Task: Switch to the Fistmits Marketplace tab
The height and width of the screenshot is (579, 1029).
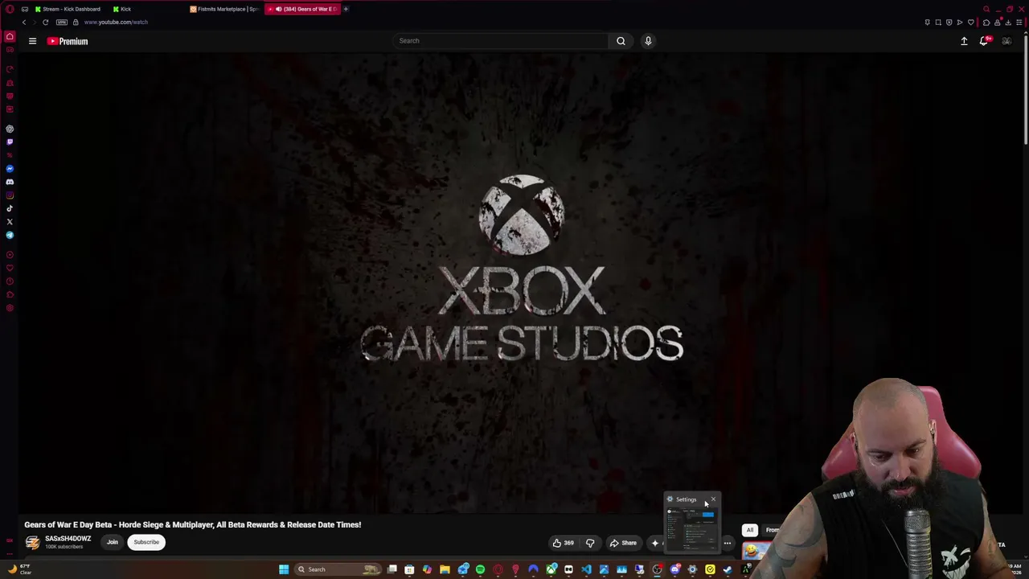Action: click(224, 9)
